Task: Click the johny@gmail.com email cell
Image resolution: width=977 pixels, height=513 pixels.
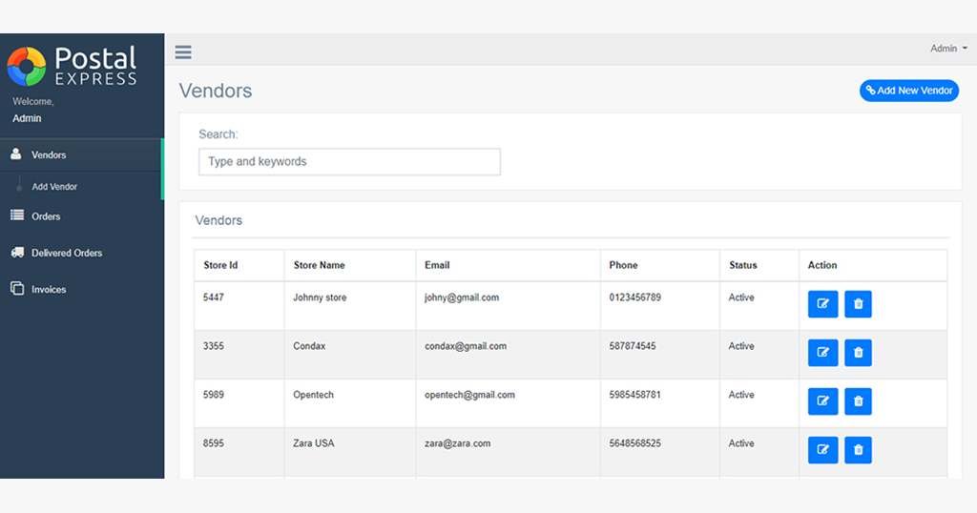Action: pos(462,298)
